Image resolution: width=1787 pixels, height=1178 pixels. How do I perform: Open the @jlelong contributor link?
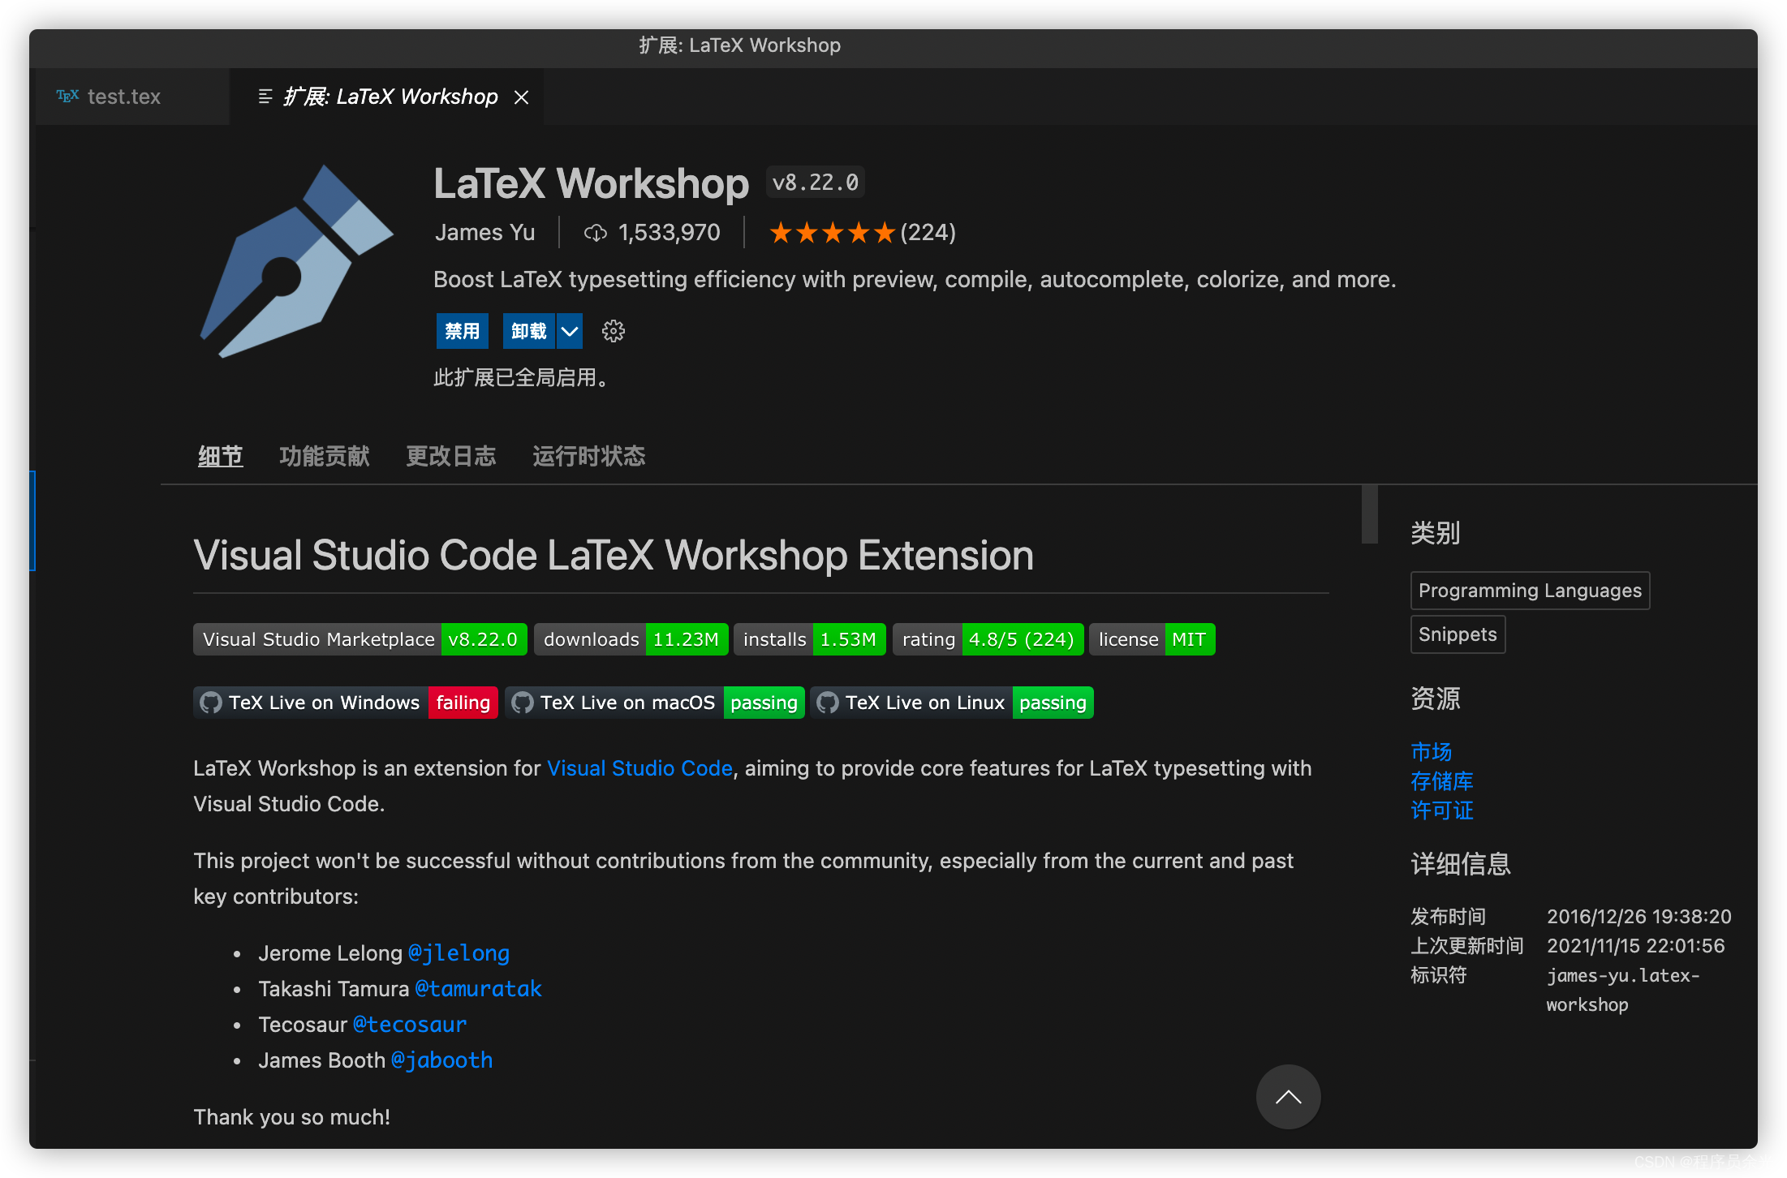tap(459, 953)
